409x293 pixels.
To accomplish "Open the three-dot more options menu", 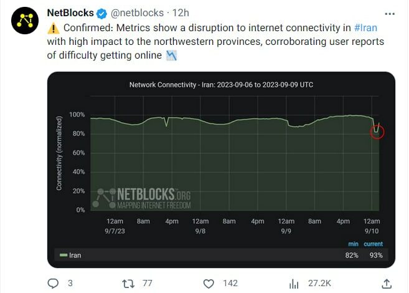I will (390, 14).
